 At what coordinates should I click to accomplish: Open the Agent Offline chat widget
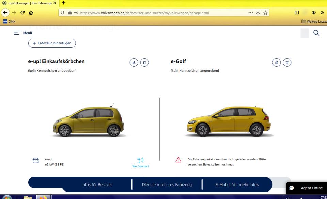(307, 188)
